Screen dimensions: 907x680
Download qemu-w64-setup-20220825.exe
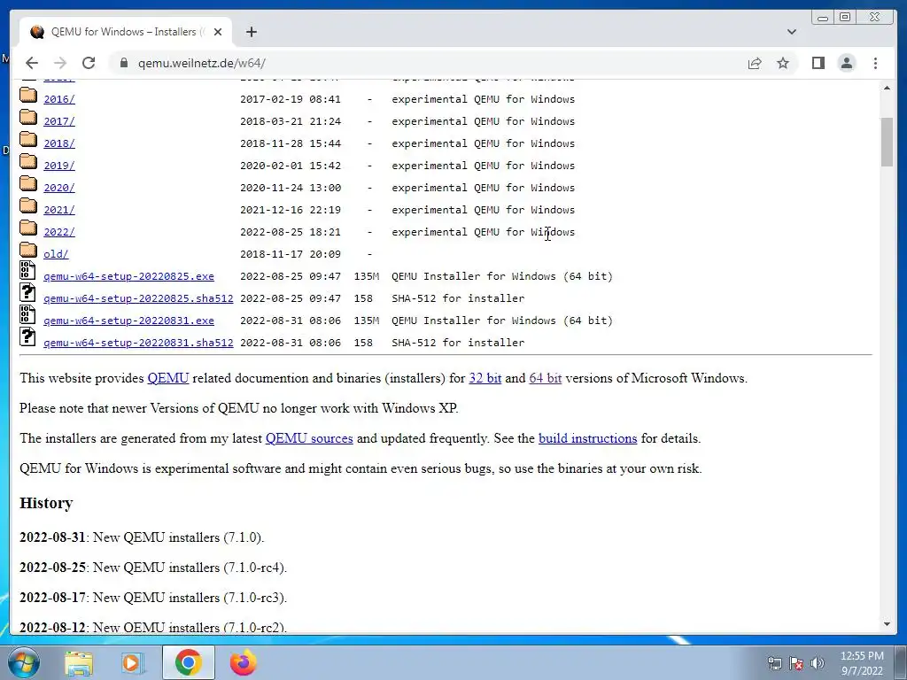pos(128,276)
